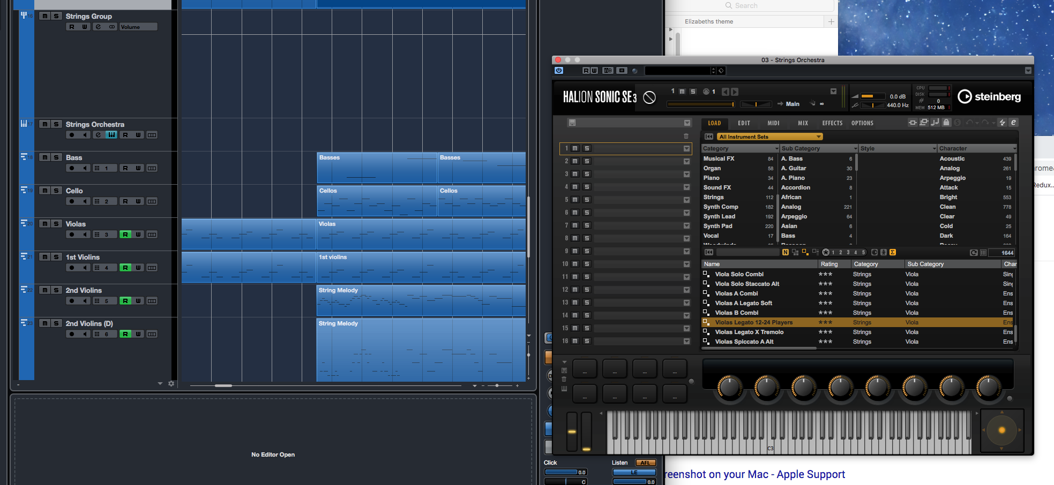The width and height of the screenshot is (1054, 485).
Task: Adjust HALion master volume slider at 0.0 dB
Action: pyautogui.click(x=873, y=96)
